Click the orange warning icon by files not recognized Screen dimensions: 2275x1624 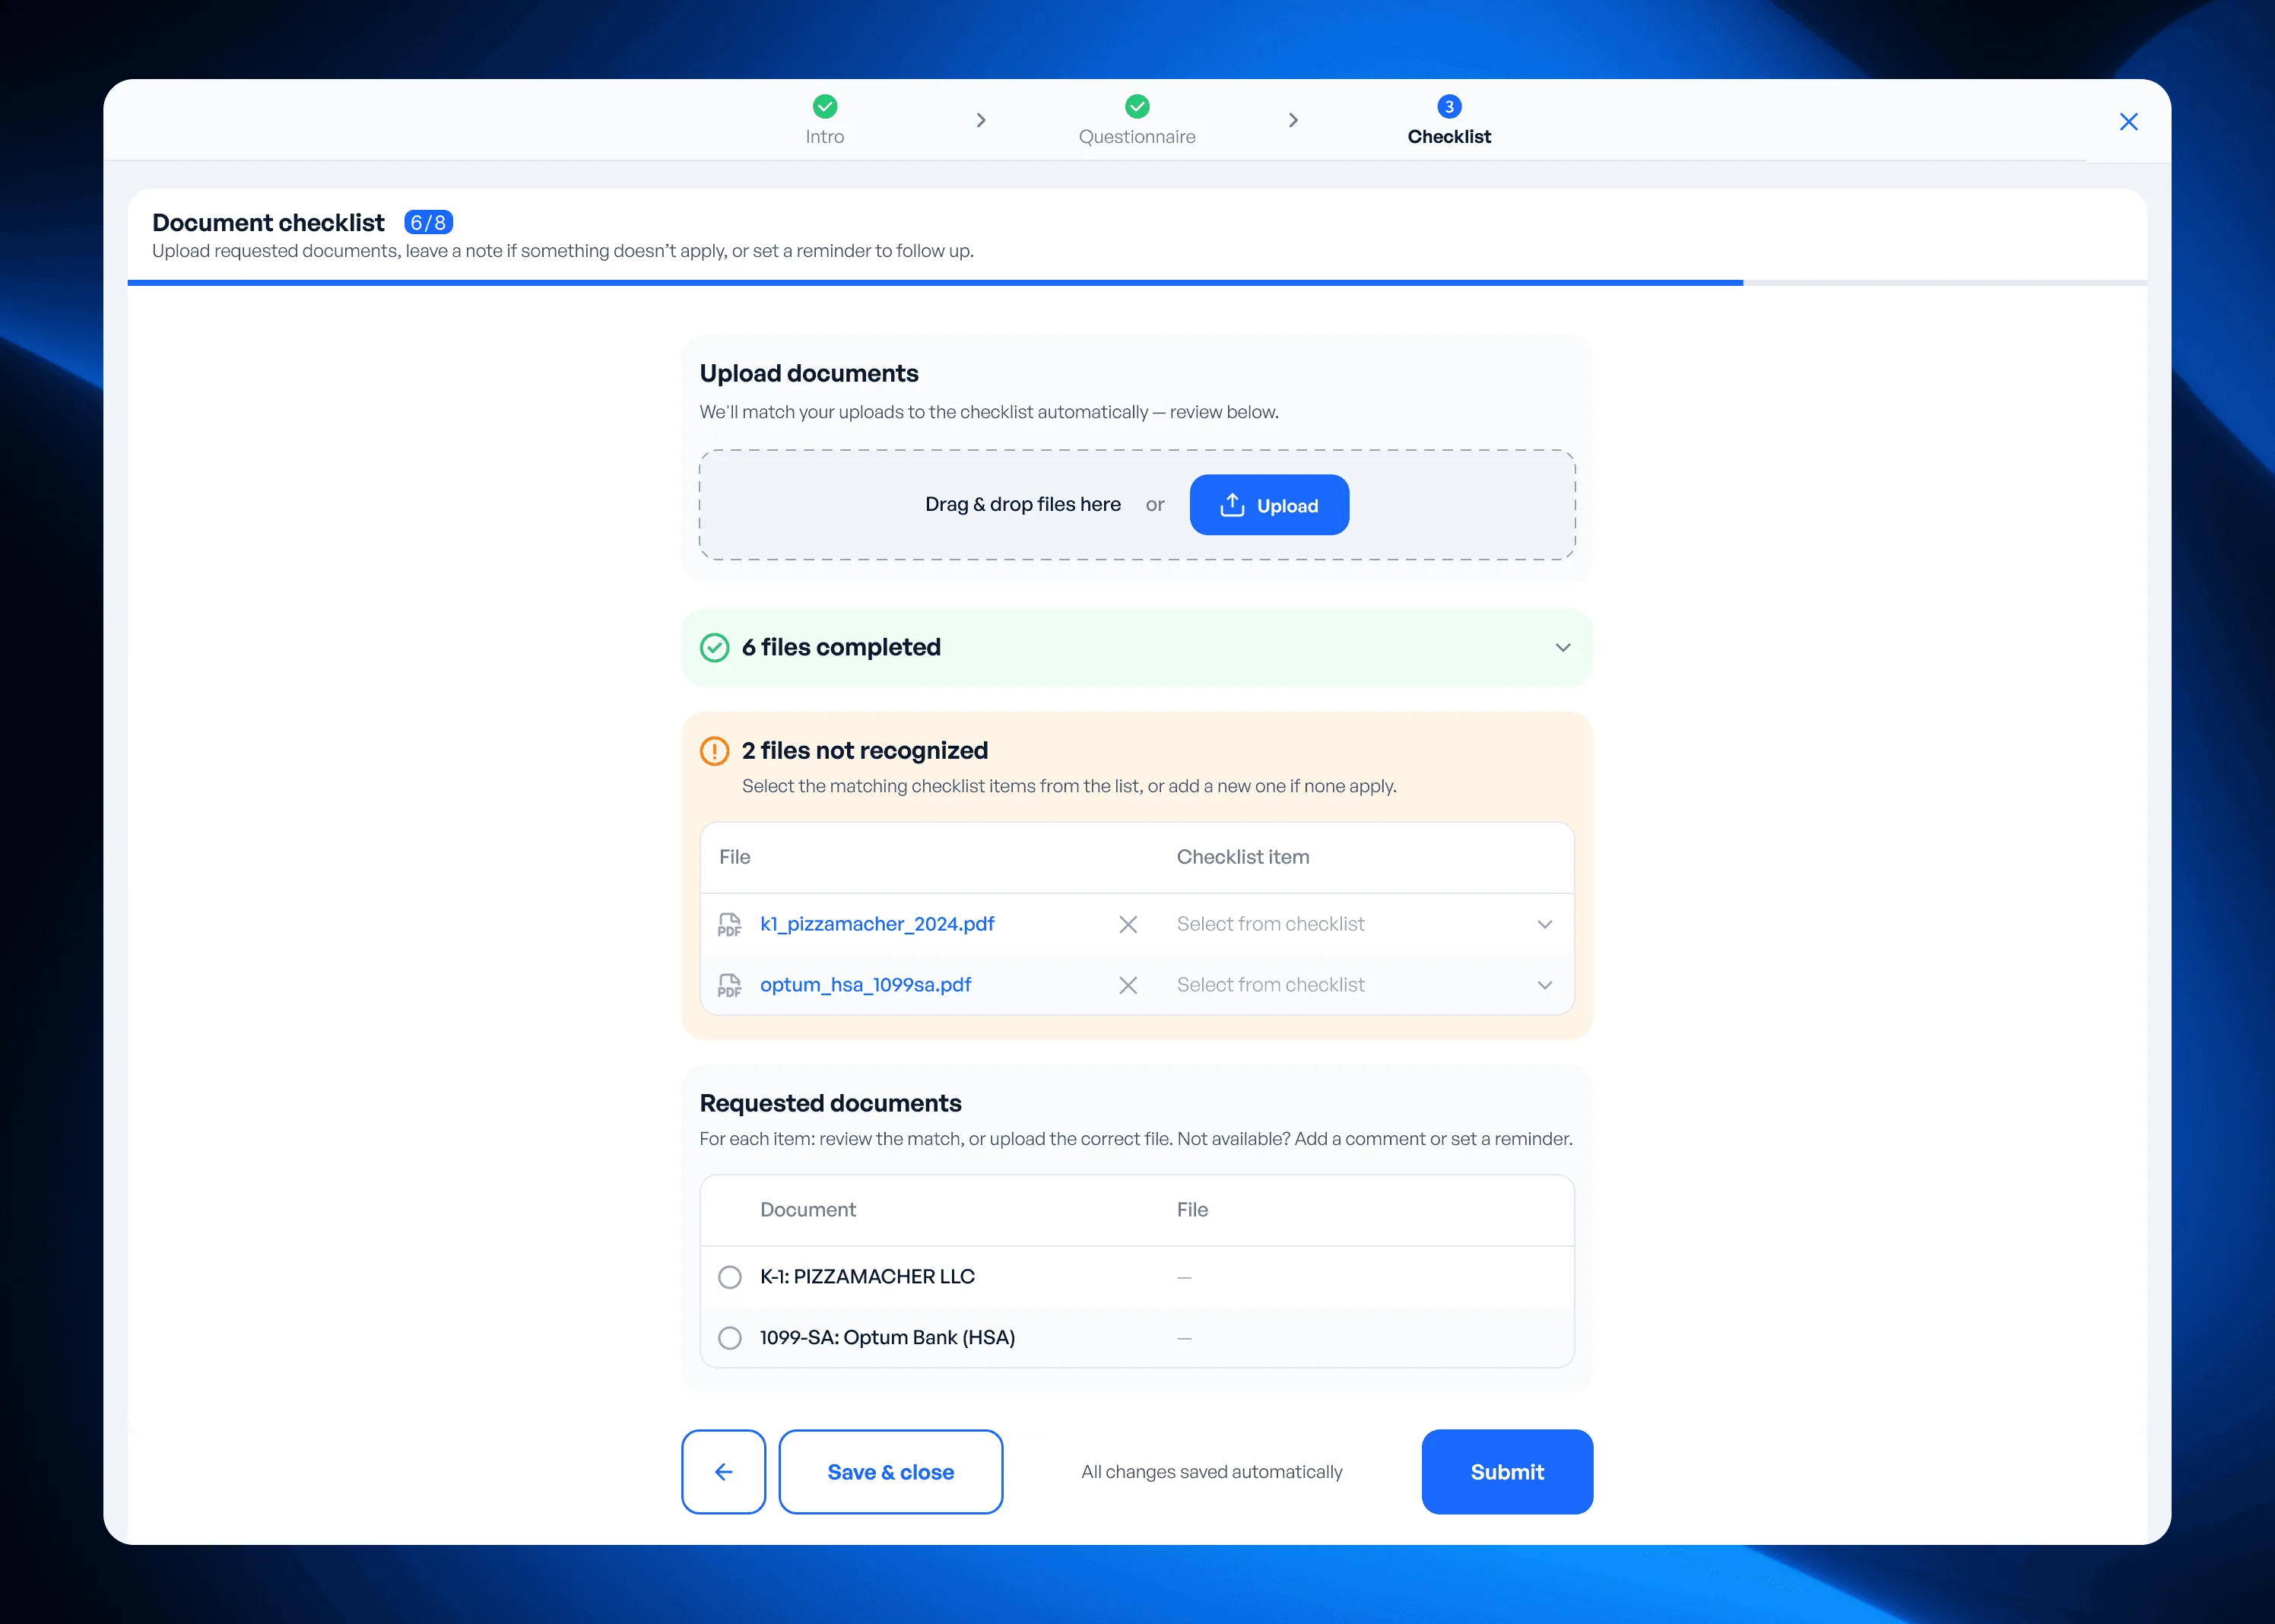[x=714, y=750]
